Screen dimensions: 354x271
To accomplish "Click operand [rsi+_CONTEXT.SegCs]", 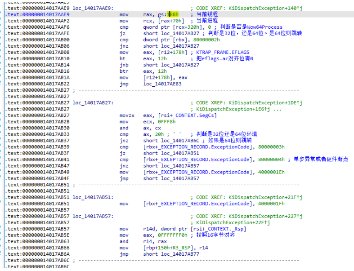I will pyautogui.click(x=188, y=116).
